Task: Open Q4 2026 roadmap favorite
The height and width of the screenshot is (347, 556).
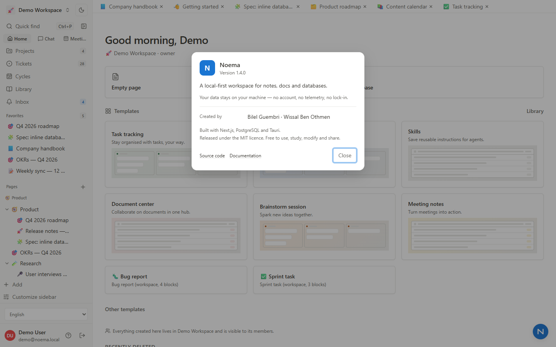Action: coord(46,126)
